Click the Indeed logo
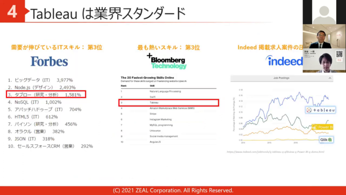The image size is (346, 195). (284, 60)
